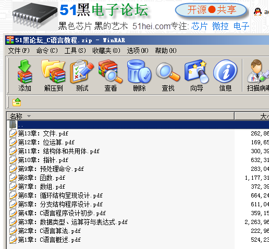Select file 第3章：数据类型、运算符与表达式.pdf
The width and height of the screenshot is (269, 249).
coord(73,222)
